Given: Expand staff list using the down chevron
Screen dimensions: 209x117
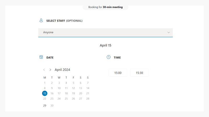Looking at the screenshot, I should click(169, 32).
